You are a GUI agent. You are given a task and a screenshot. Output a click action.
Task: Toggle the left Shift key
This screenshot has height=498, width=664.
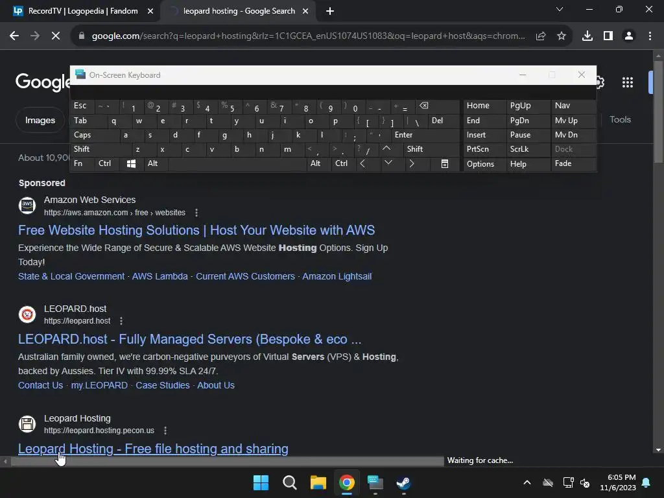101,149
